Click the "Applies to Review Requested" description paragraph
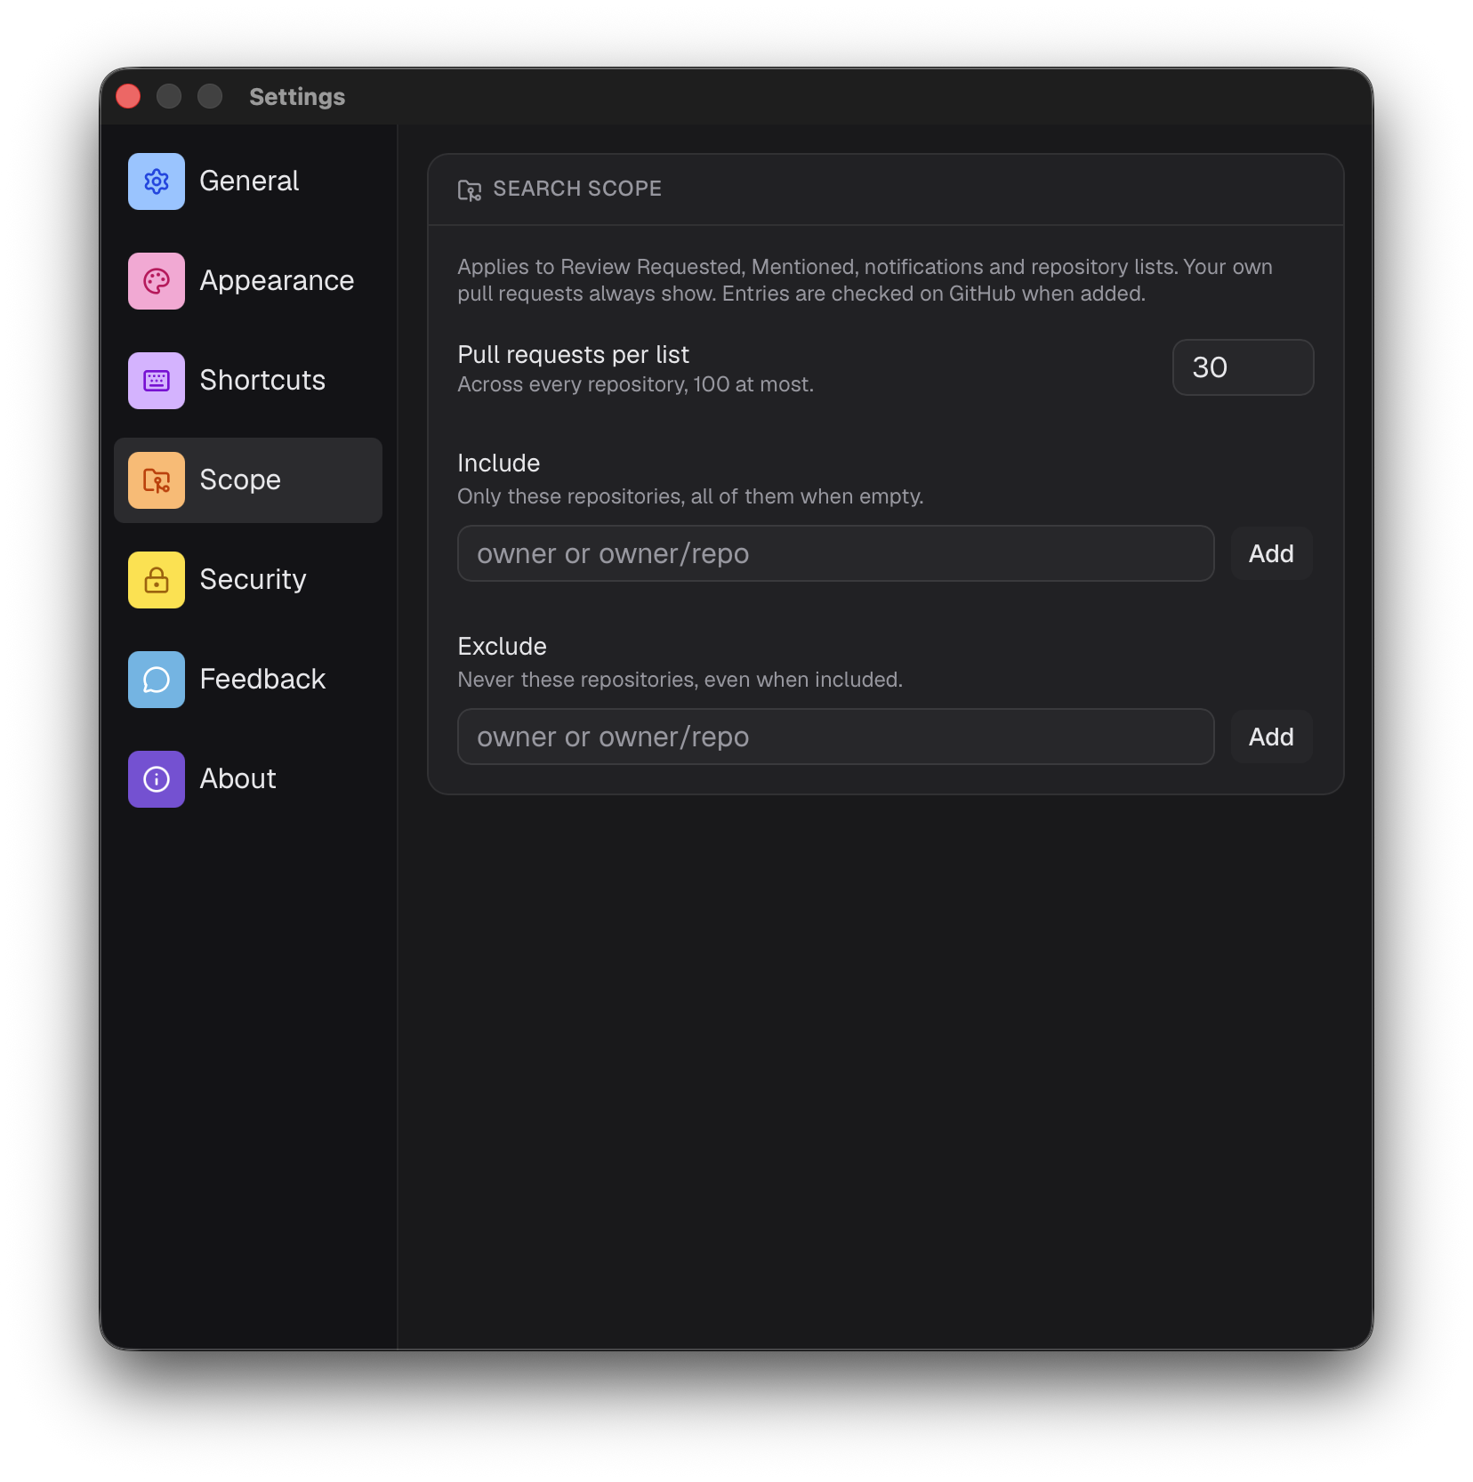 tap(865, 280)
